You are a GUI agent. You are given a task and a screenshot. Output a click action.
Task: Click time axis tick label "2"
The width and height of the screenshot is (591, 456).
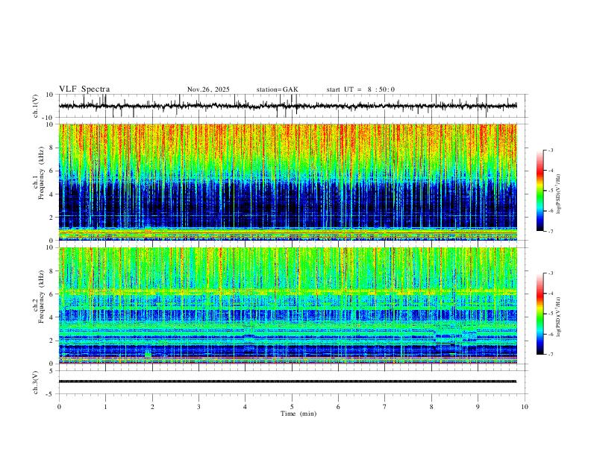pos(152,407)
